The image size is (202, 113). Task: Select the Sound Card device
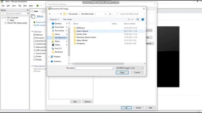(x=39, y=53)
